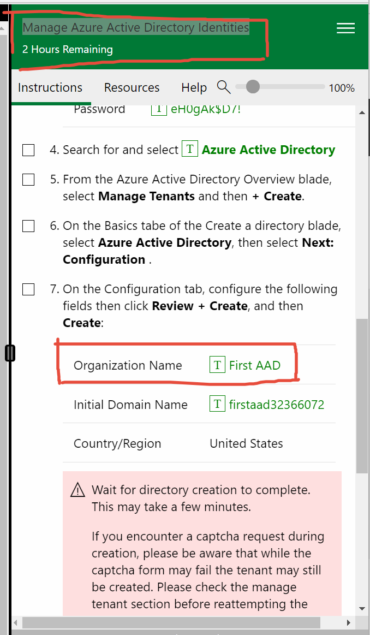370x635 pixels.
Task: Click the search magnifier icon
Action: (x=224, y=87)
